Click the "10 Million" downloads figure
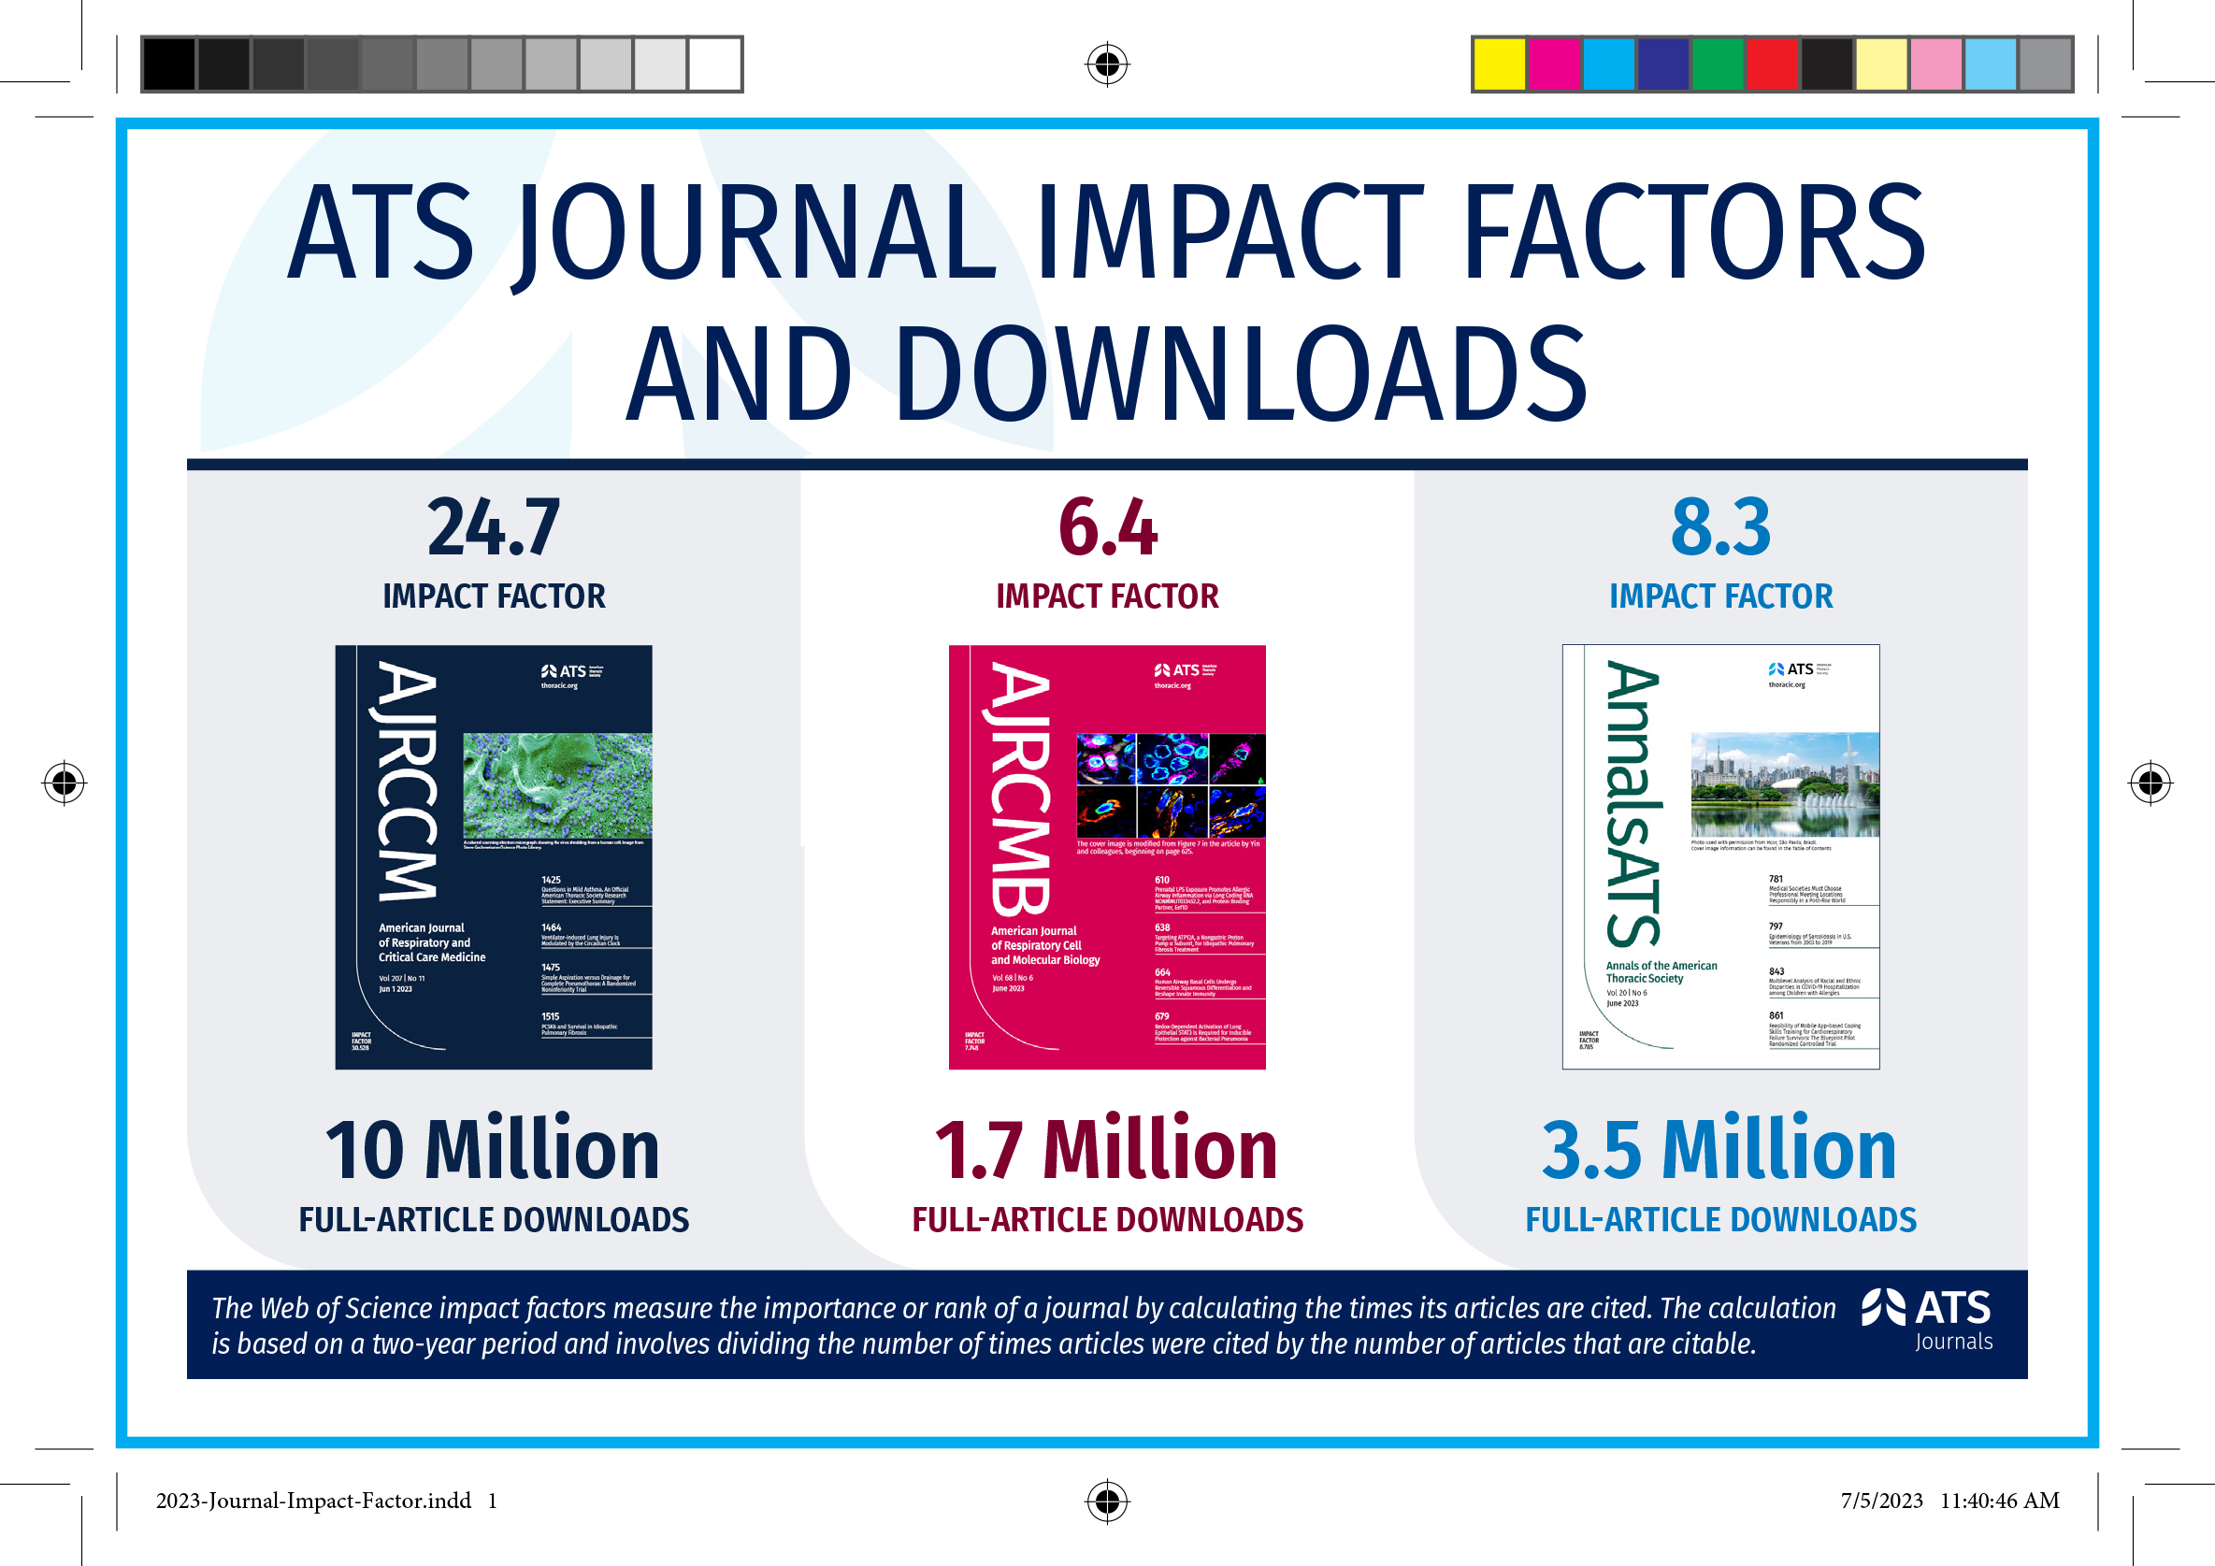Viewport: 2215px width, 1566px height. click(x=492, y=1148)
